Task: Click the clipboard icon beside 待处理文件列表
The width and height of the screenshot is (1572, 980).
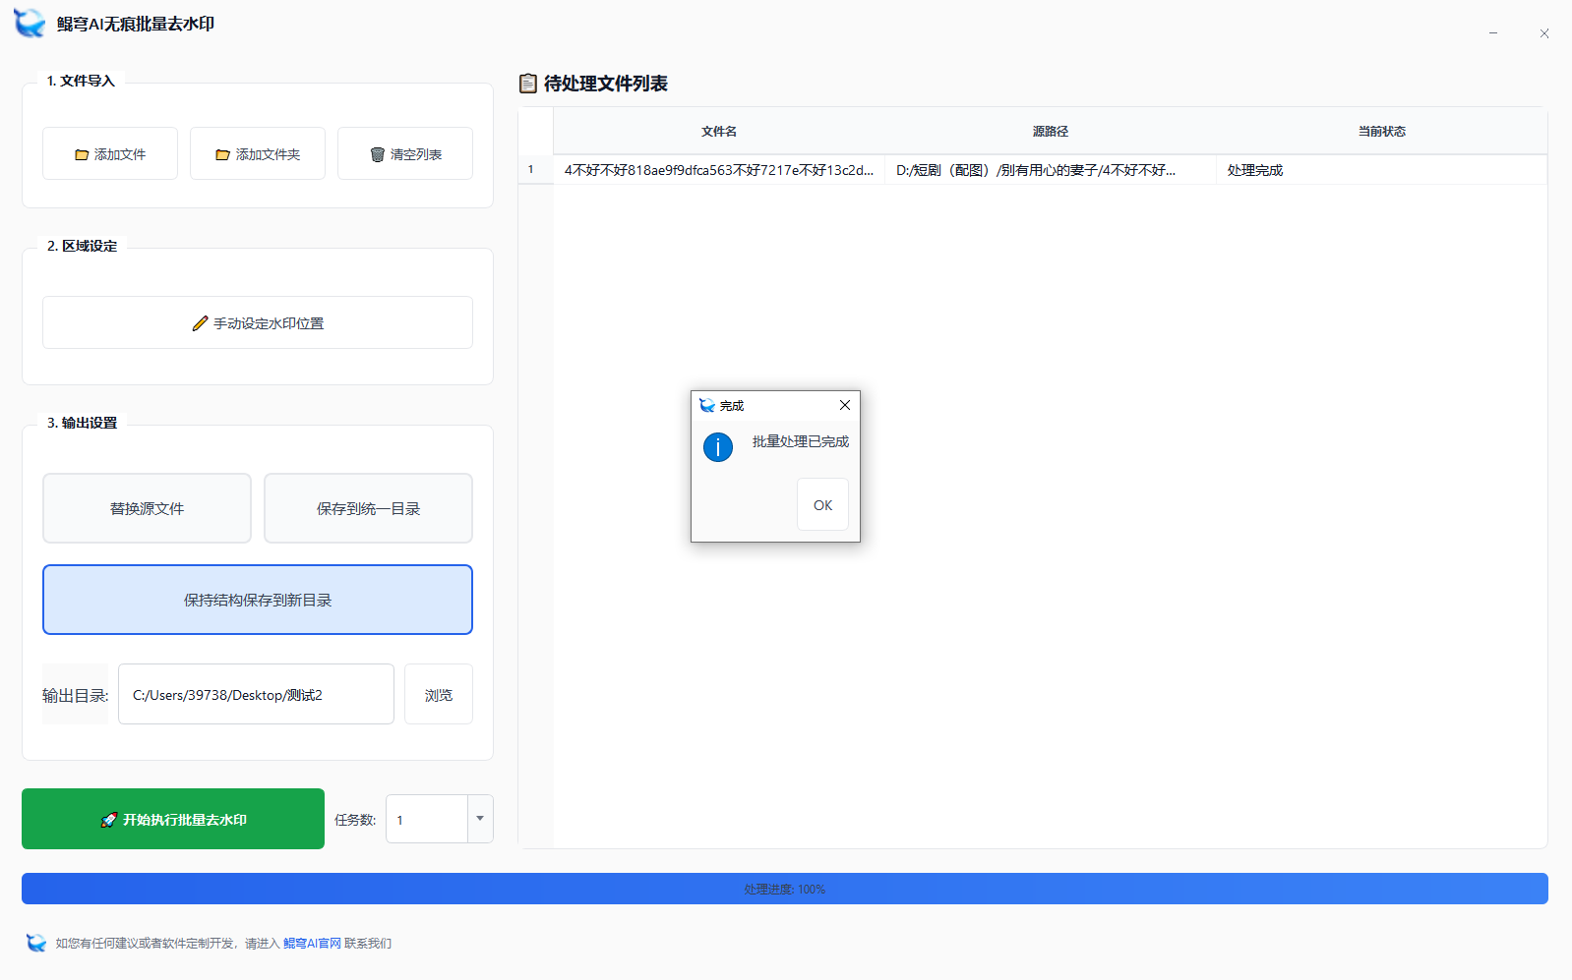Action: pyautogui.click(x=528, y=84)
